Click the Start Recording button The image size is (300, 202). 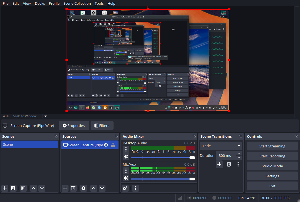point(272,156)
